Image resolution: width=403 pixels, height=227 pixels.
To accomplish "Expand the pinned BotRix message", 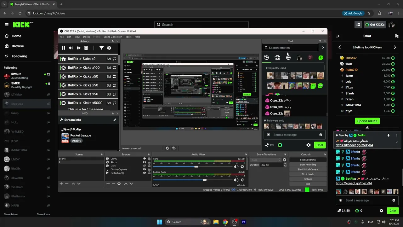I will pyautogui.click(x=397, y=142).
